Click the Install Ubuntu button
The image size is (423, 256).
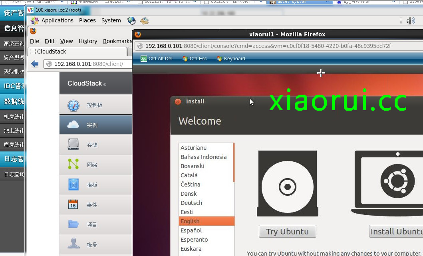tap(396, 232)
